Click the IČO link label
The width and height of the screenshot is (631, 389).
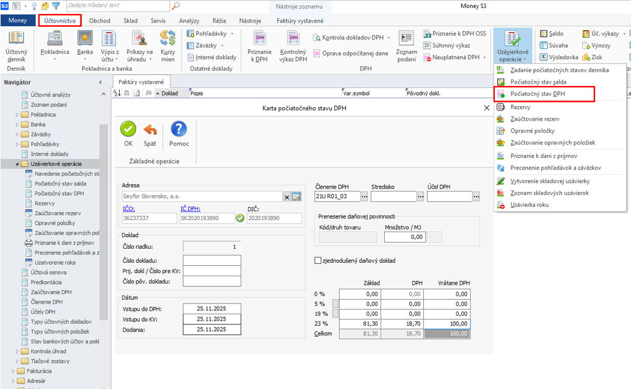pos(128,209)
